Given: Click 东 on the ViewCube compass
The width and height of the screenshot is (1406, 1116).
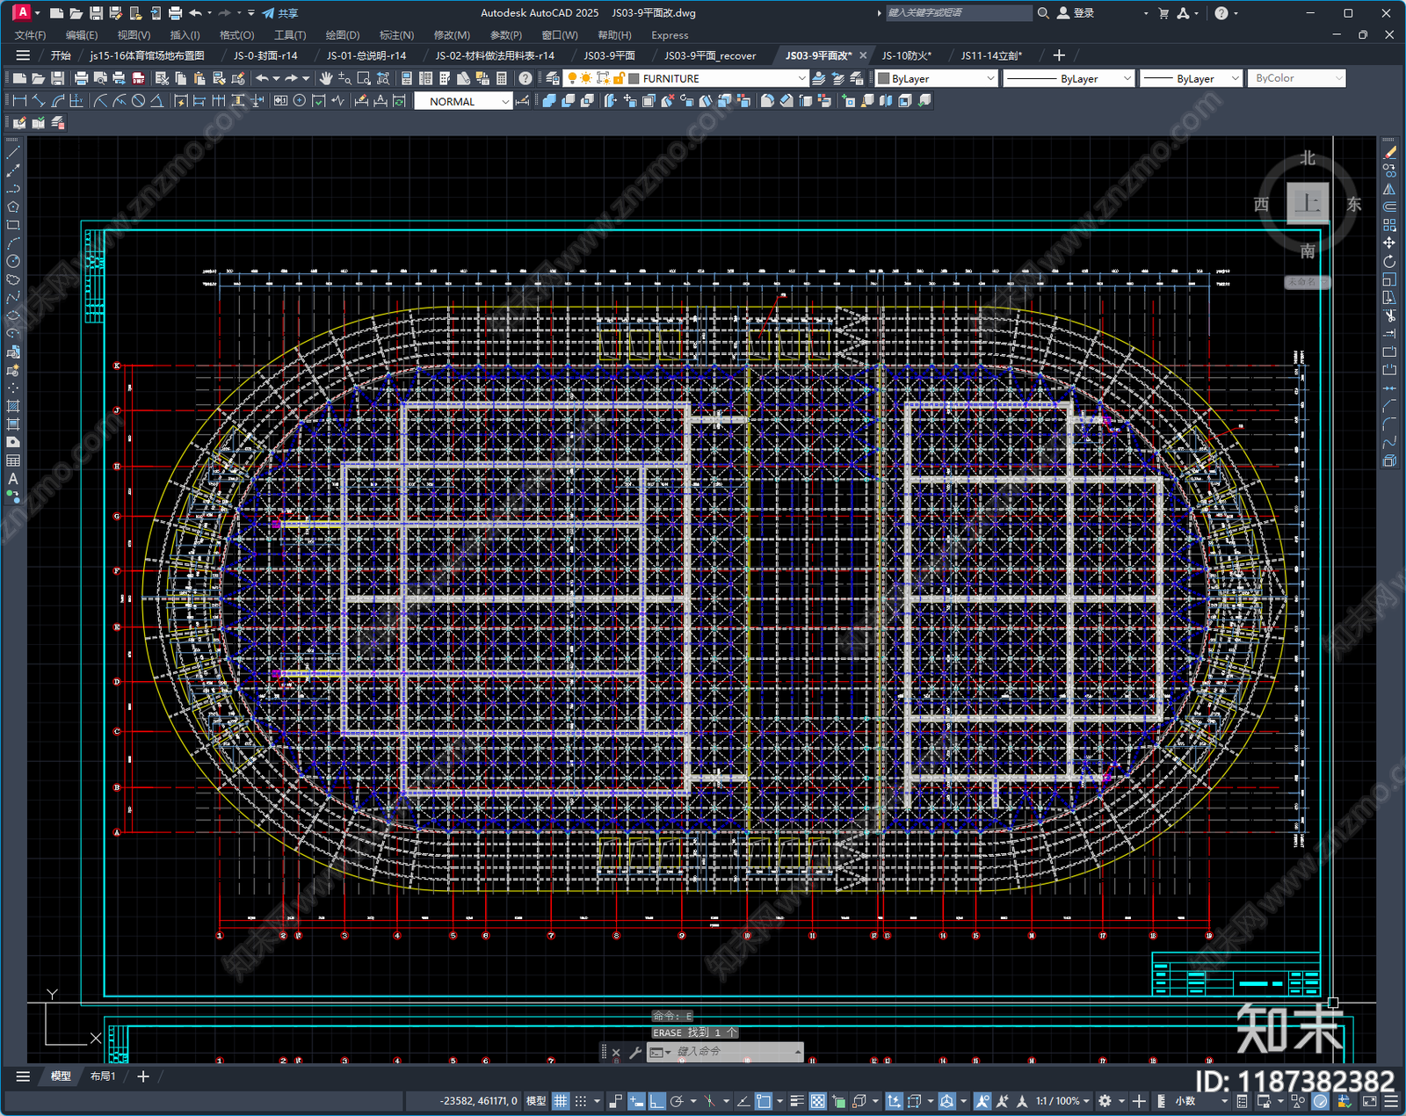Looking at the screenshot, I should click(1354, 204).
